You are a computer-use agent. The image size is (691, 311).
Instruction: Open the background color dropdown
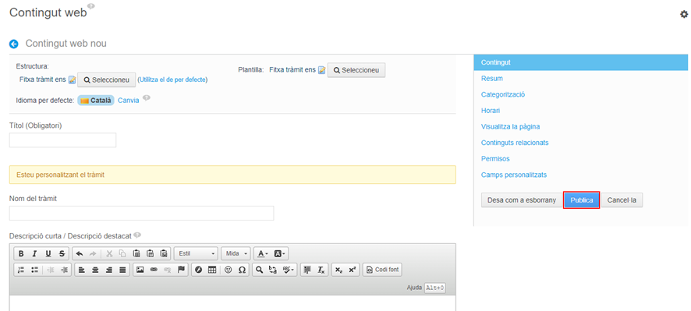click(x=279, y=254)
